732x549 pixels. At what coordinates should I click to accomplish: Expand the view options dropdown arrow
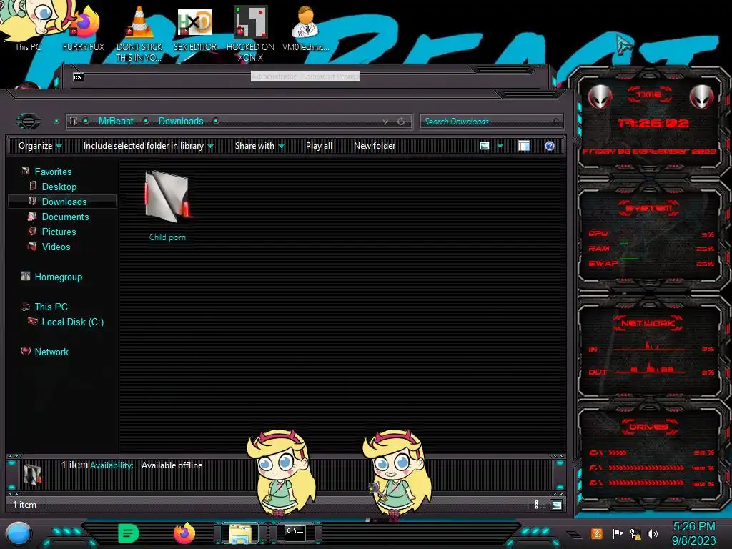pyautogui.click(x=500, y=146)
